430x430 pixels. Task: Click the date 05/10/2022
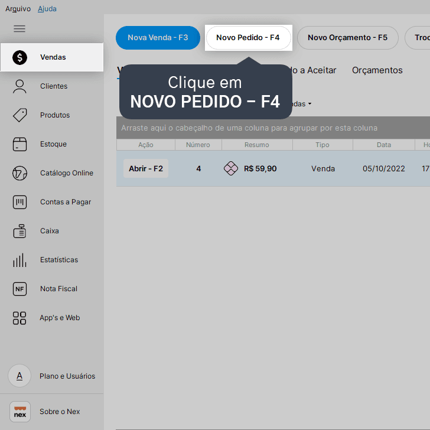[x=384, y=168]
